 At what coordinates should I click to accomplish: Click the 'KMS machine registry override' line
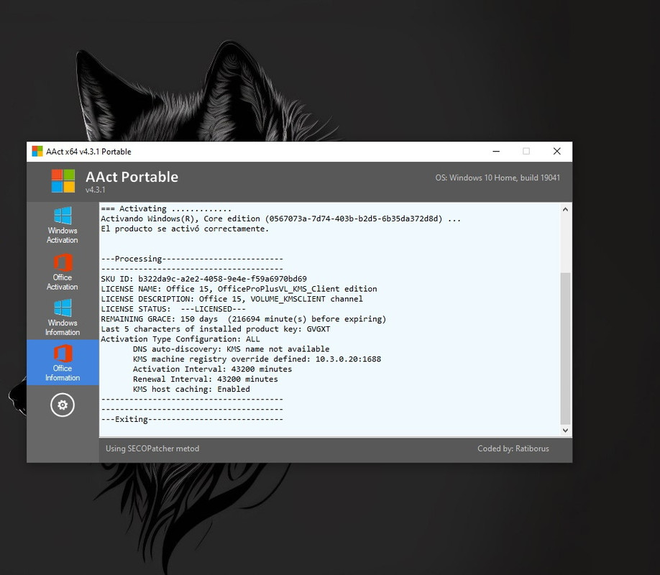point(257,359)
